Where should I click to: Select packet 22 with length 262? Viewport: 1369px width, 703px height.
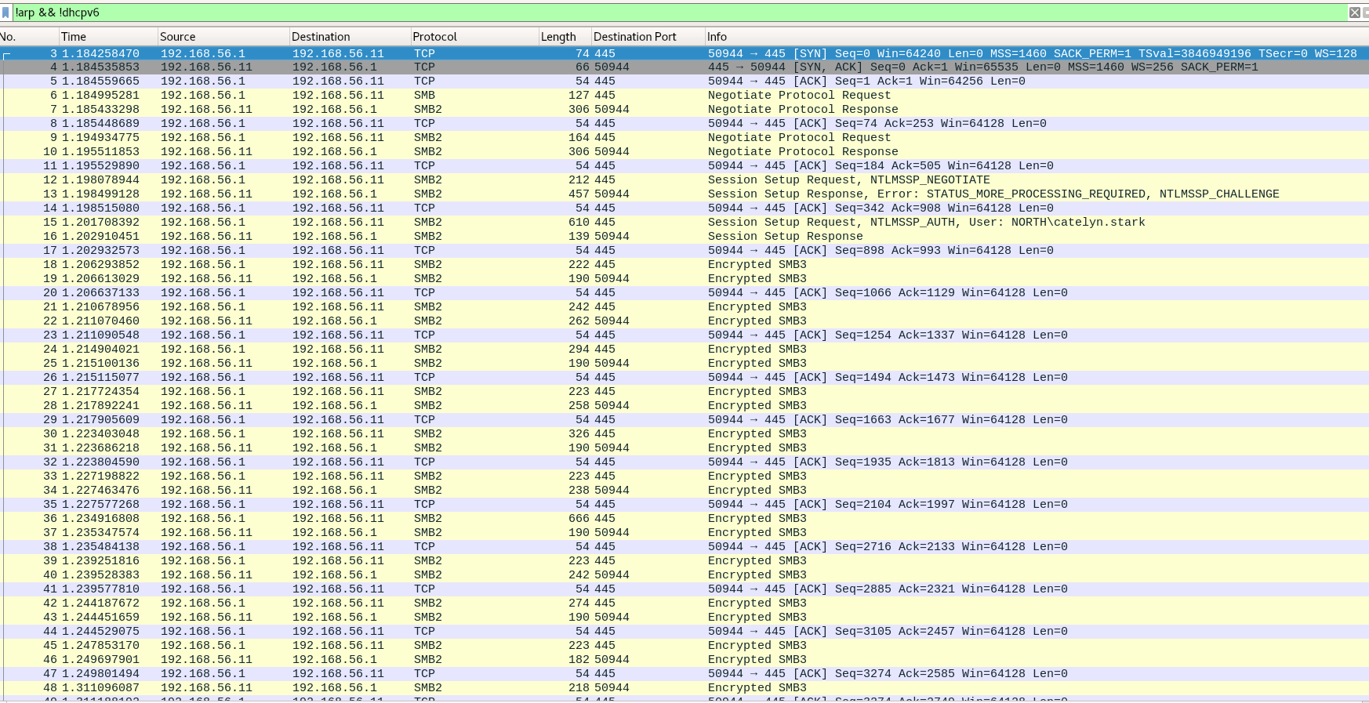684,321
